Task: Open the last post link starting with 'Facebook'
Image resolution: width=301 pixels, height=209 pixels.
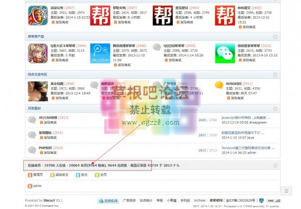Action: (248, 148)
